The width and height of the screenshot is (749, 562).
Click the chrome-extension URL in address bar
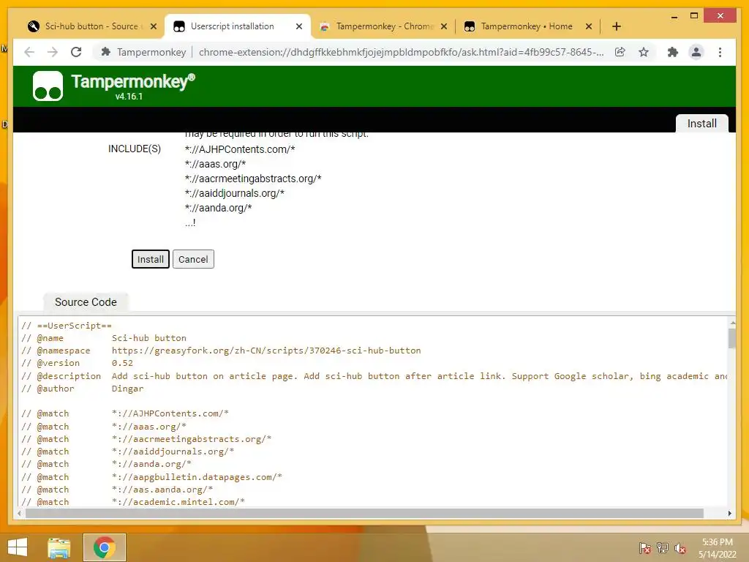click(401, 52)
